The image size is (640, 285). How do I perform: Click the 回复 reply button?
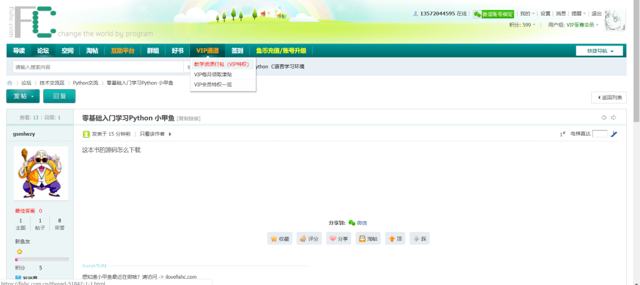[59, 96]
